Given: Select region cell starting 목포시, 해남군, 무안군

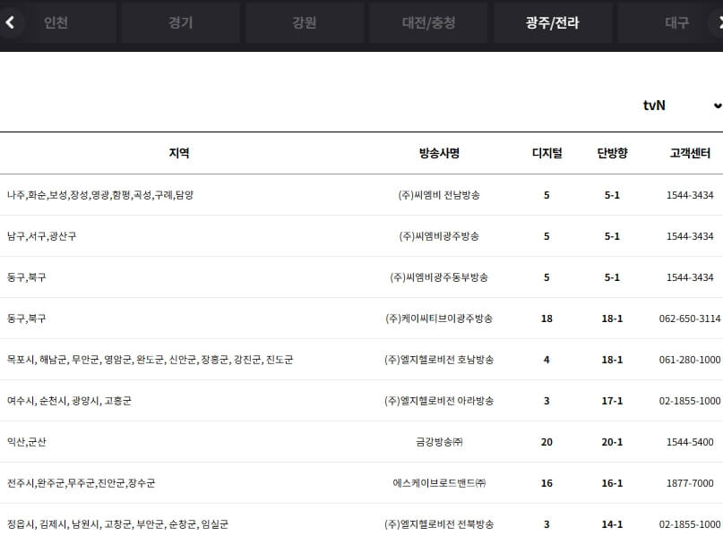Looking at the screenshot, I should click(x=150, y=360).
